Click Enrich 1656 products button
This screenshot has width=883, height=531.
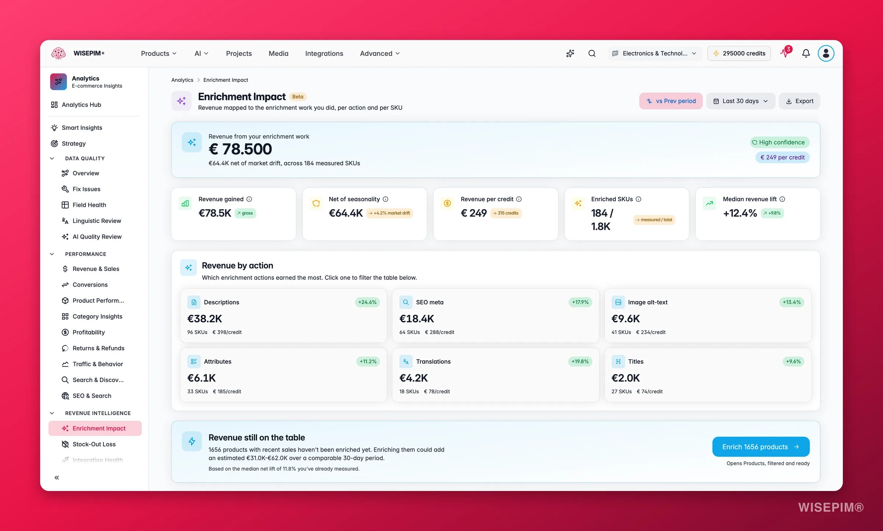(761, 446)
